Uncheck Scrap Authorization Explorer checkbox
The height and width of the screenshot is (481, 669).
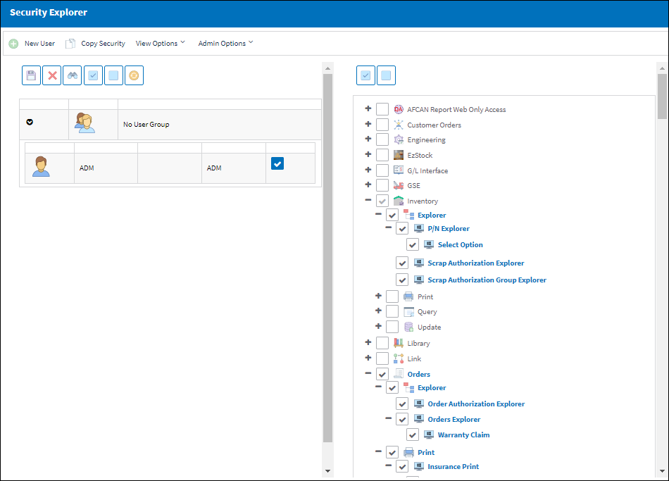point(402,263)
